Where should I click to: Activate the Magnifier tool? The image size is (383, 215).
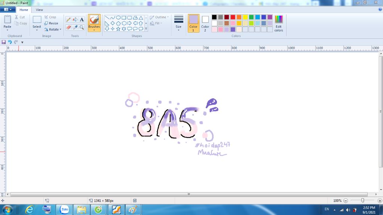(x=82, y=27)
